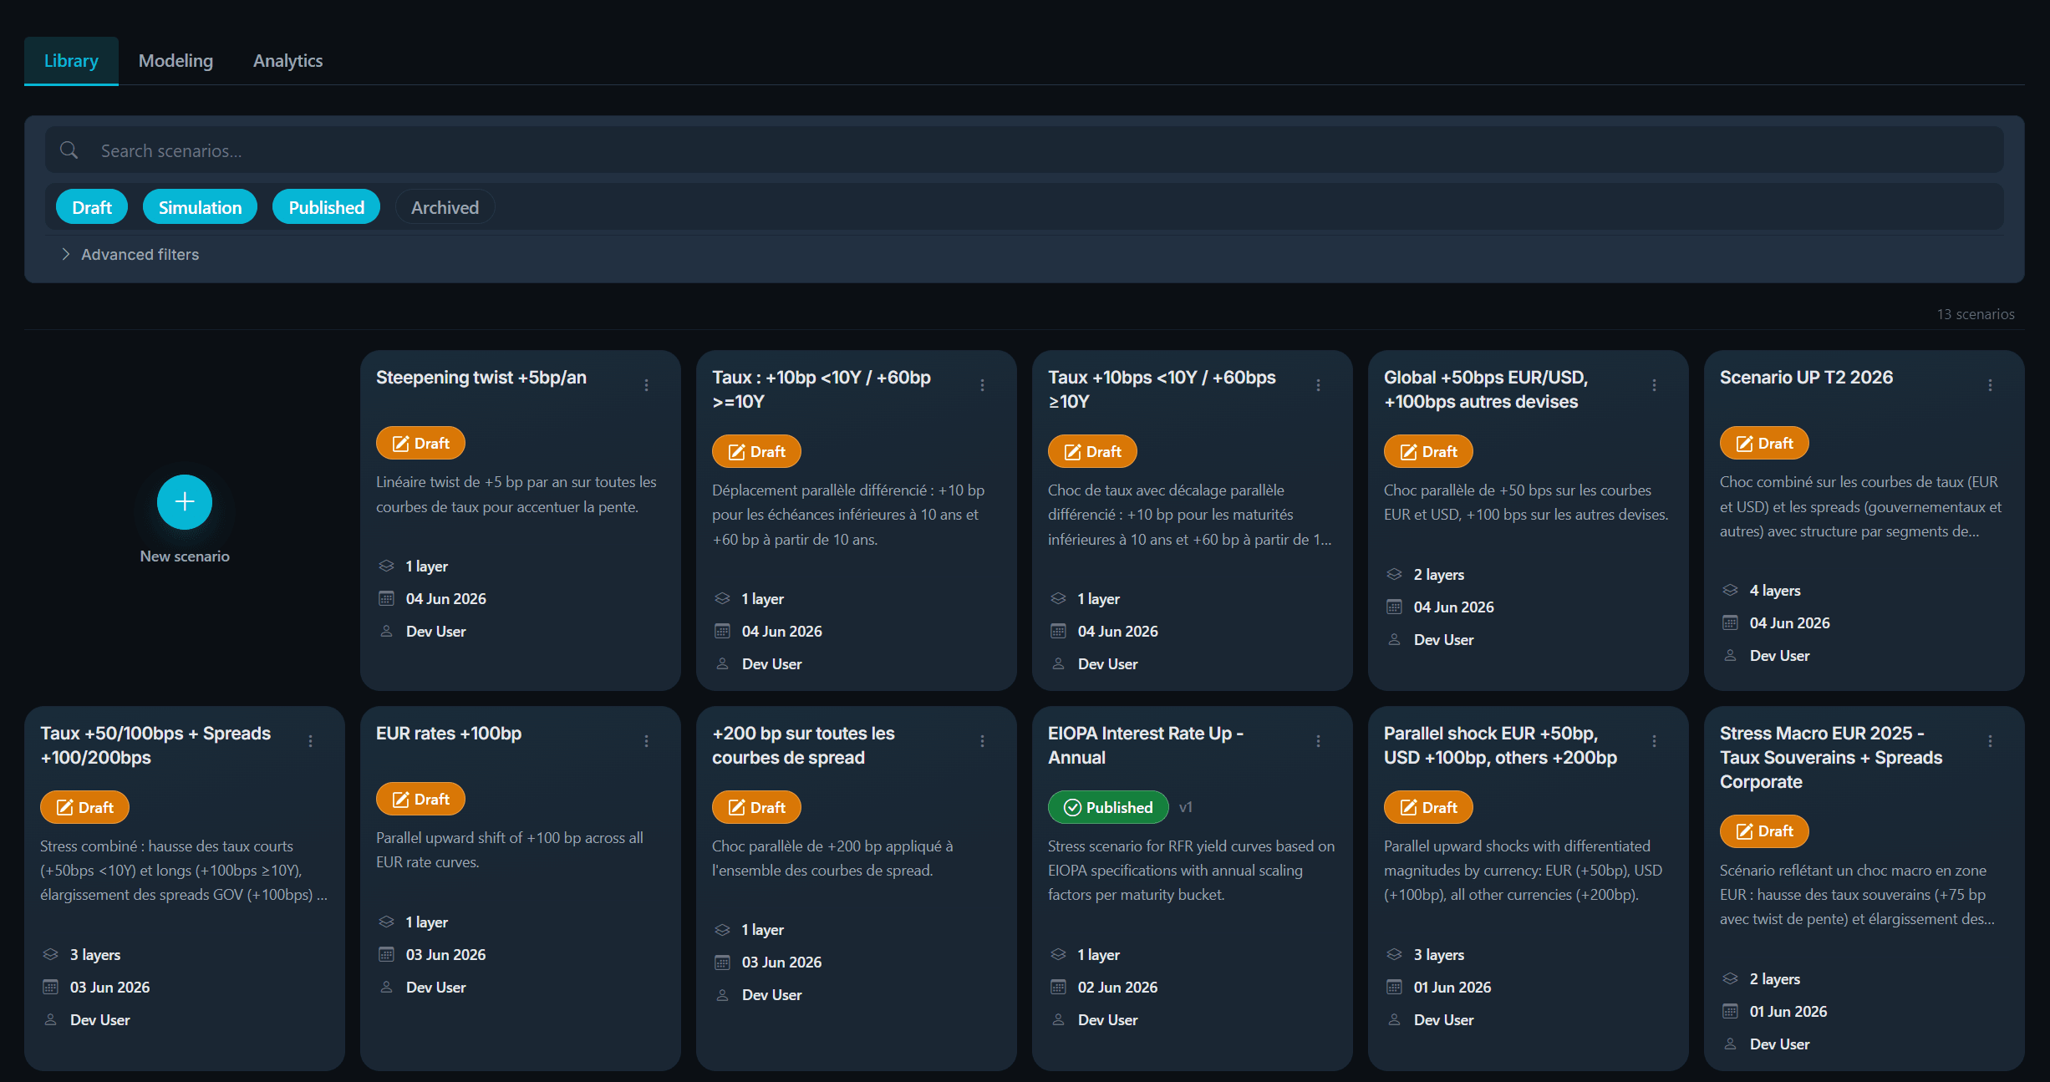Toggle the Draft status filter chip
Image resolution: width=2050 pixels, height=1082 pixels.
click(x=92, y=207)
